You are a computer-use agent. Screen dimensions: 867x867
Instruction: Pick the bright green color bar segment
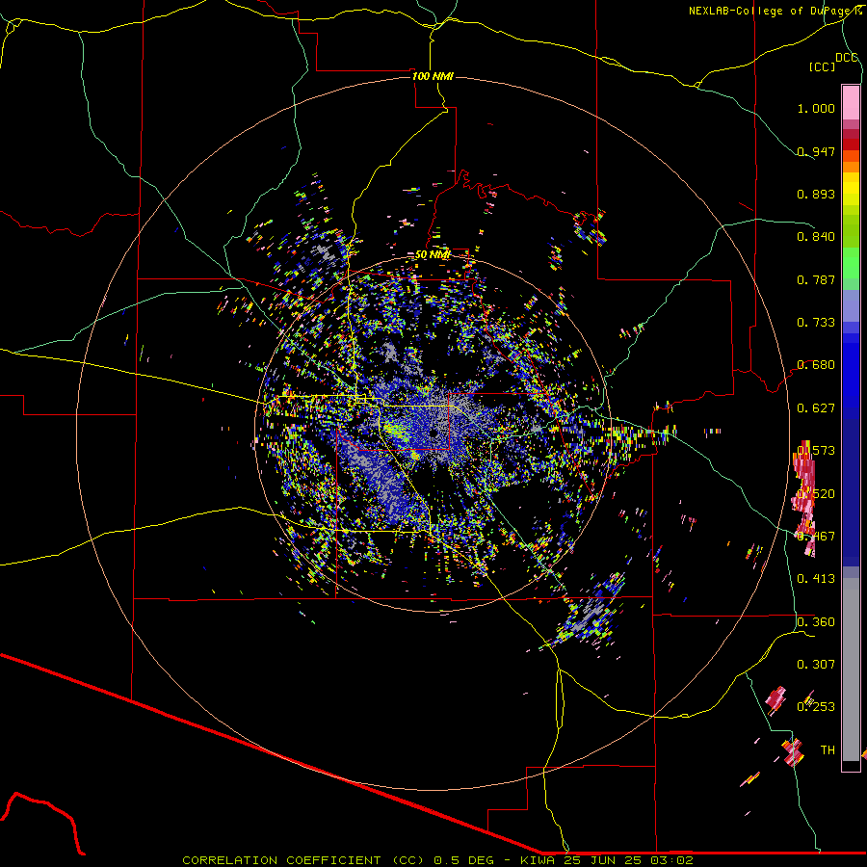851,263
